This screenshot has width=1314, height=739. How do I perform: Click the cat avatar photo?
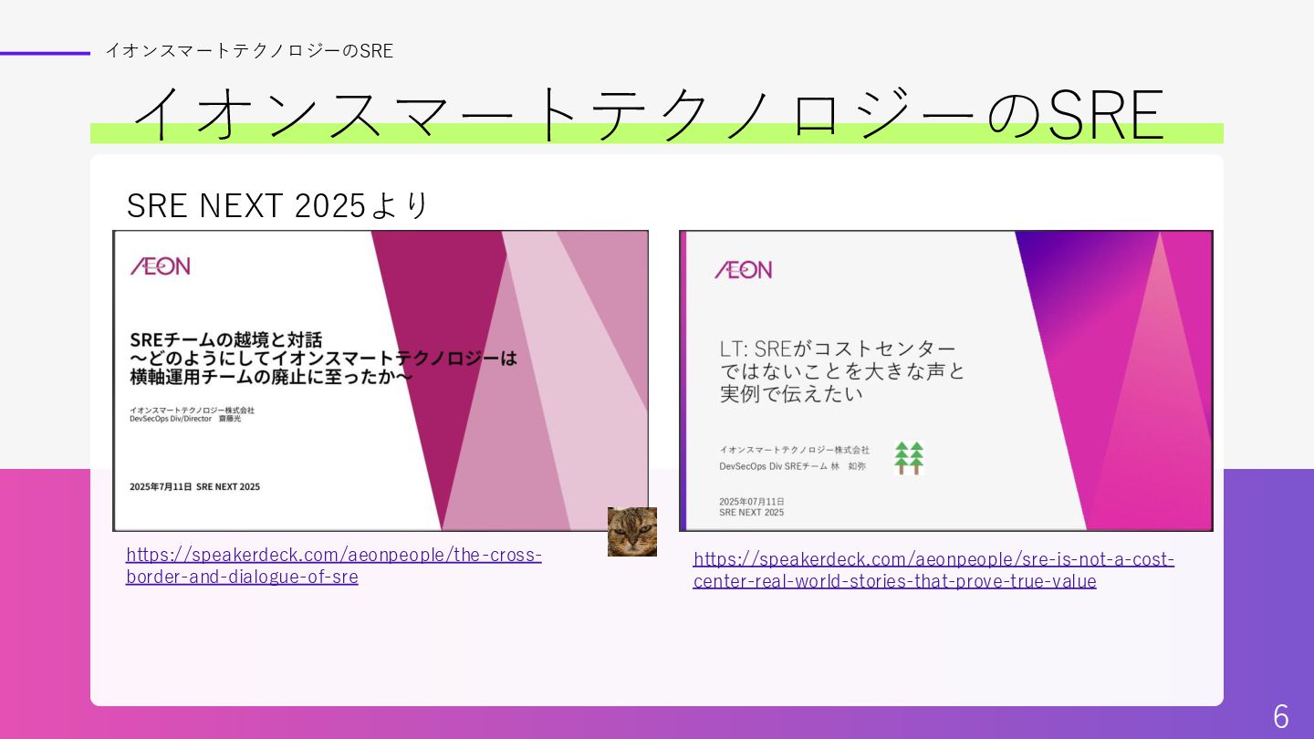pos(632,532)
